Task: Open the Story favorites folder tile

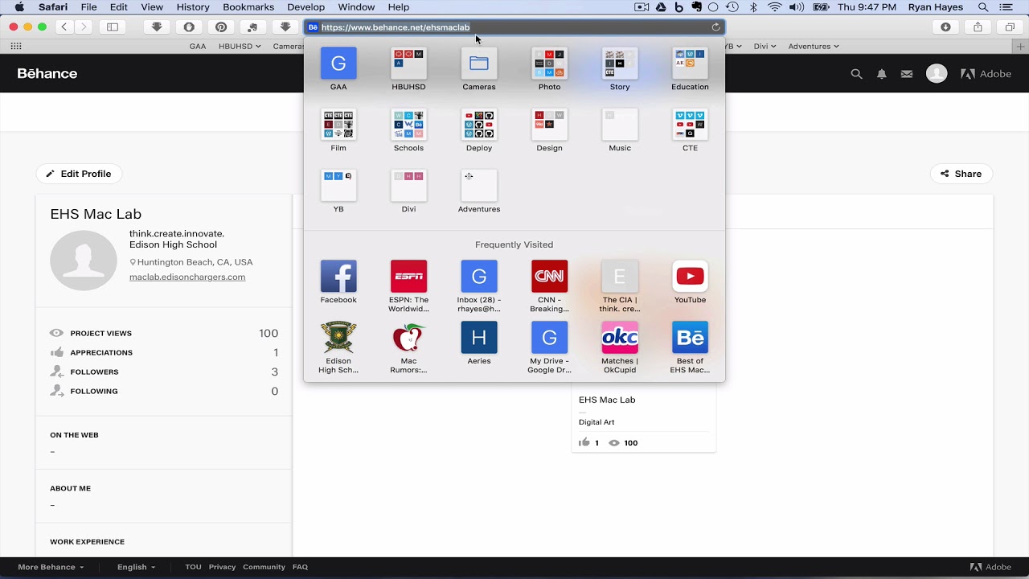Action: click(620, 64)
